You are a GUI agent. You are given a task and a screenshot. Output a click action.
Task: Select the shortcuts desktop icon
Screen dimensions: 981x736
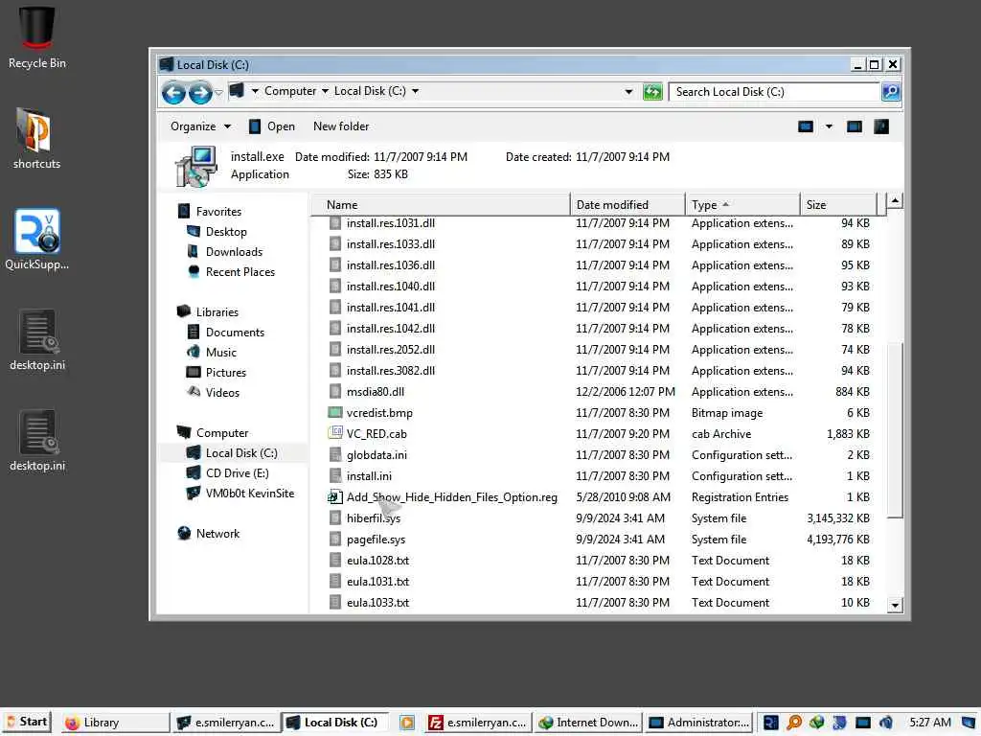click(x=37, y=138)
